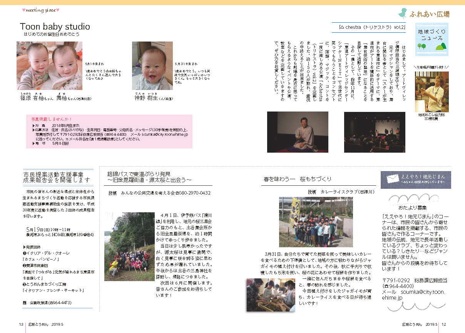
Task: Click the pink heart after 'meeting place'
Action: [58, 10]
